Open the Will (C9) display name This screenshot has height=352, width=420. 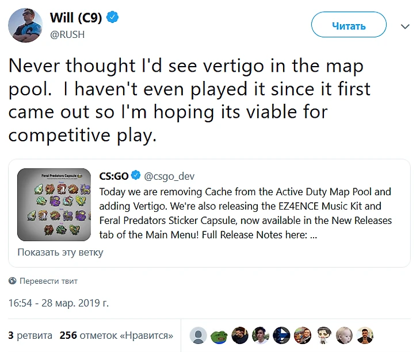pos(76,18)
